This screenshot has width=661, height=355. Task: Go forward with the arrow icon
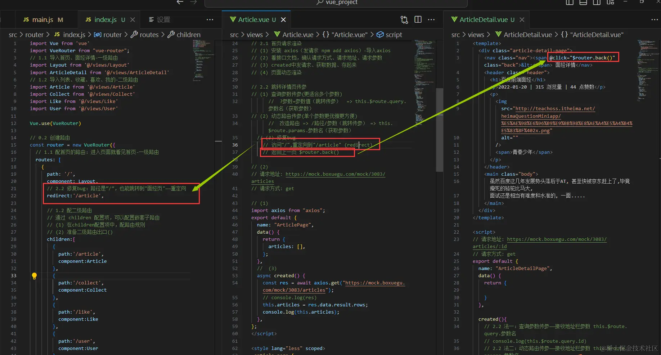(193, 2)
